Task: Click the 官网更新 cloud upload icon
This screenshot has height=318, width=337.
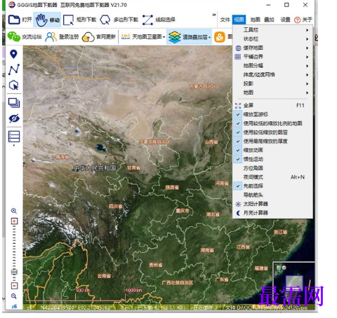Action: (88, 37)
